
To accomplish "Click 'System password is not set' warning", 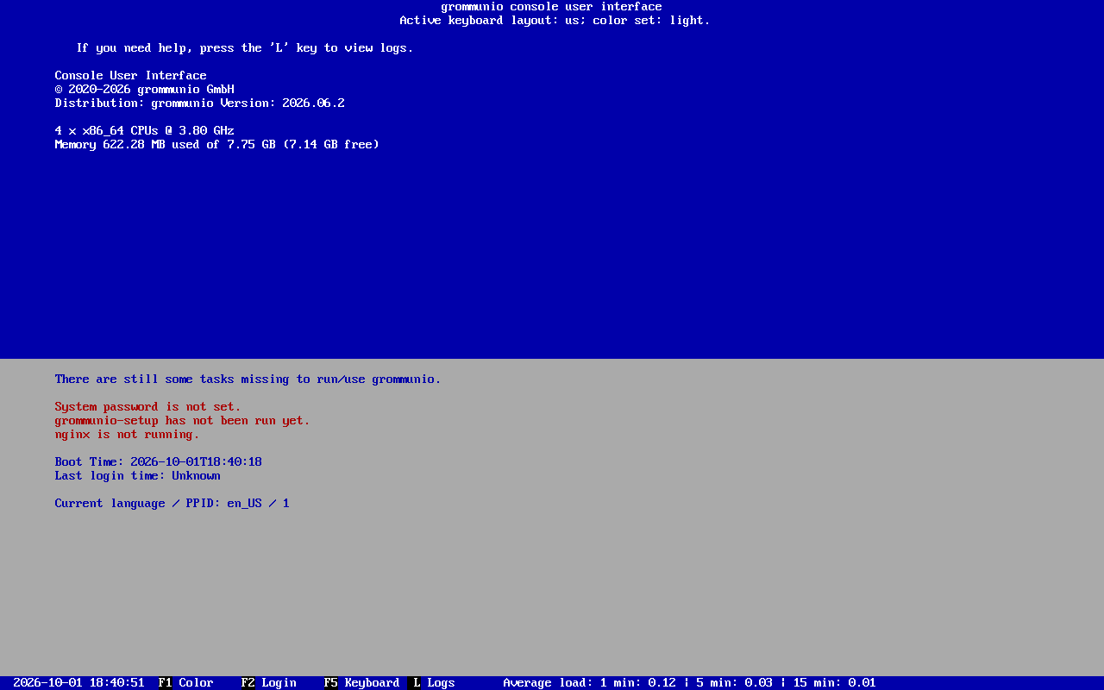I will point(148,407).
